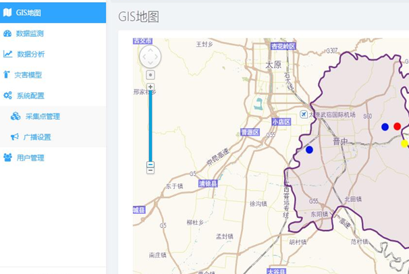The width and height of the screenshot is (409, 274).
Task: Click the GIS地图 map icon in sidebar
Action: [7, 13]
